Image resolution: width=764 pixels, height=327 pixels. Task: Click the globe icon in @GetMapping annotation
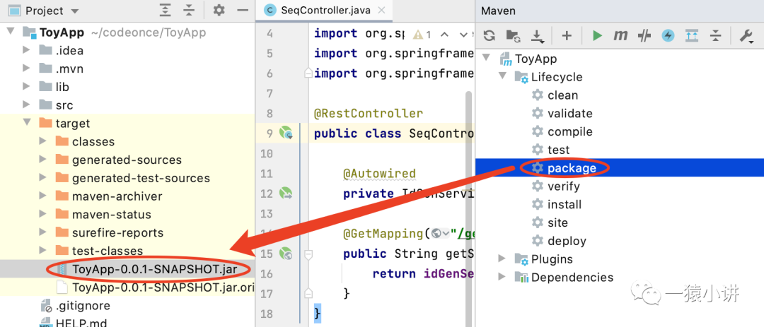click(436, 234)
